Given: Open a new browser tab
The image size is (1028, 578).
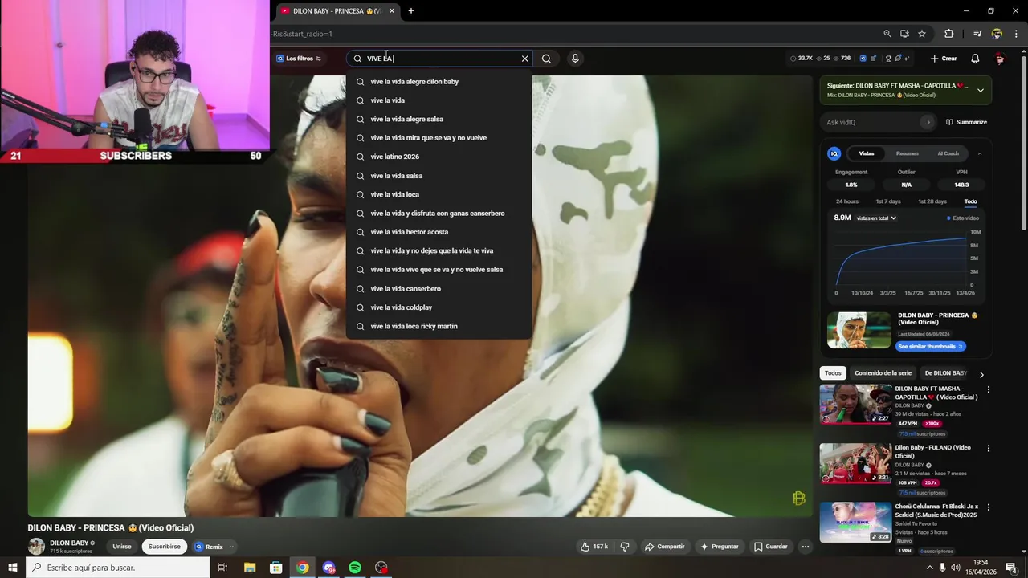Looking at the screenshot, I should pyautogui.click(x=411, y=11).
